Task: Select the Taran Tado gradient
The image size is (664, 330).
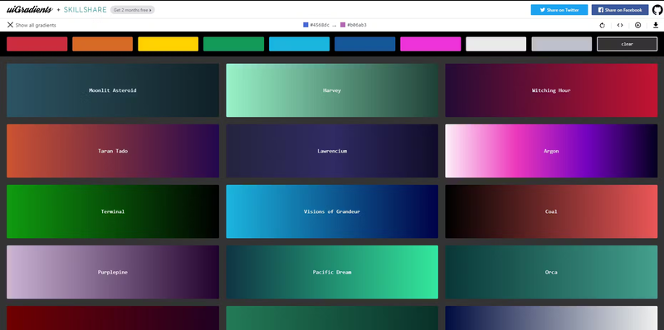Action: pyautogui.click(x=113, y=151)
